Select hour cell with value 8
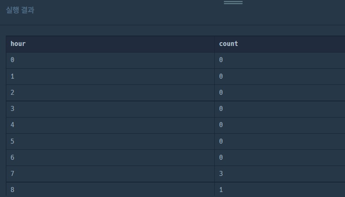The height and width of the screenshot is (197, 345). point(110,189)
